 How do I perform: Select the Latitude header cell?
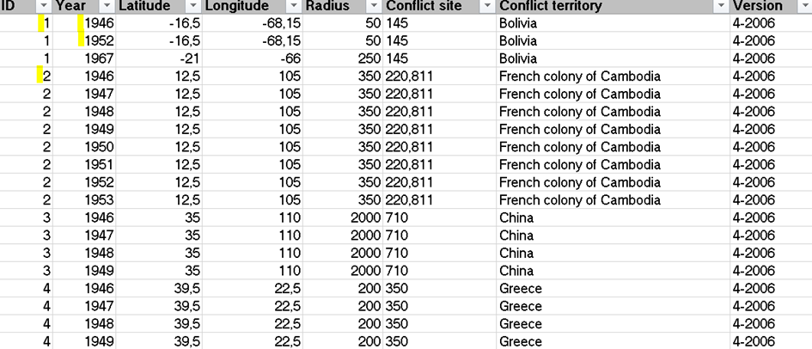[x=158, y=7]
